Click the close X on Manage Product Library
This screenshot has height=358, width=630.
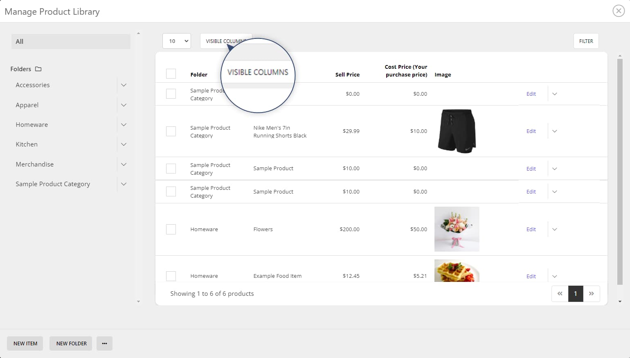point(618,11)
